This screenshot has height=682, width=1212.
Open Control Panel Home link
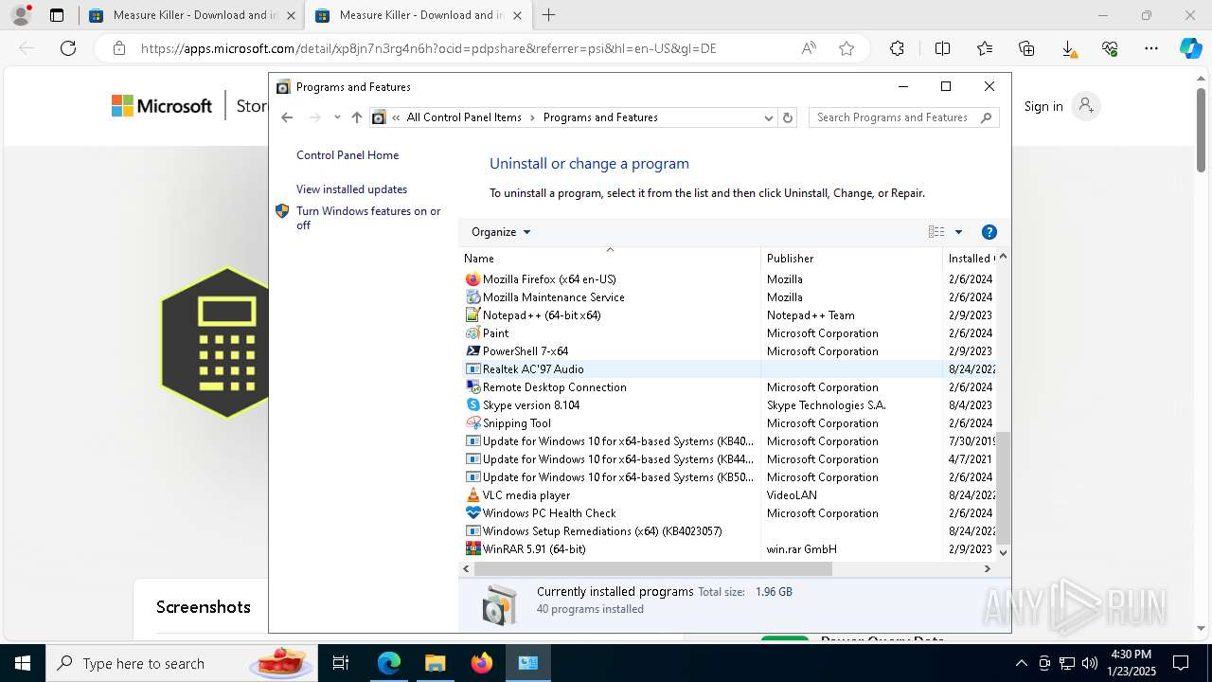pyautogui.click(x=348, y=155)
